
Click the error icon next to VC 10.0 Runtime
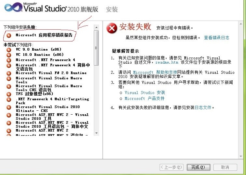(9, 55)
